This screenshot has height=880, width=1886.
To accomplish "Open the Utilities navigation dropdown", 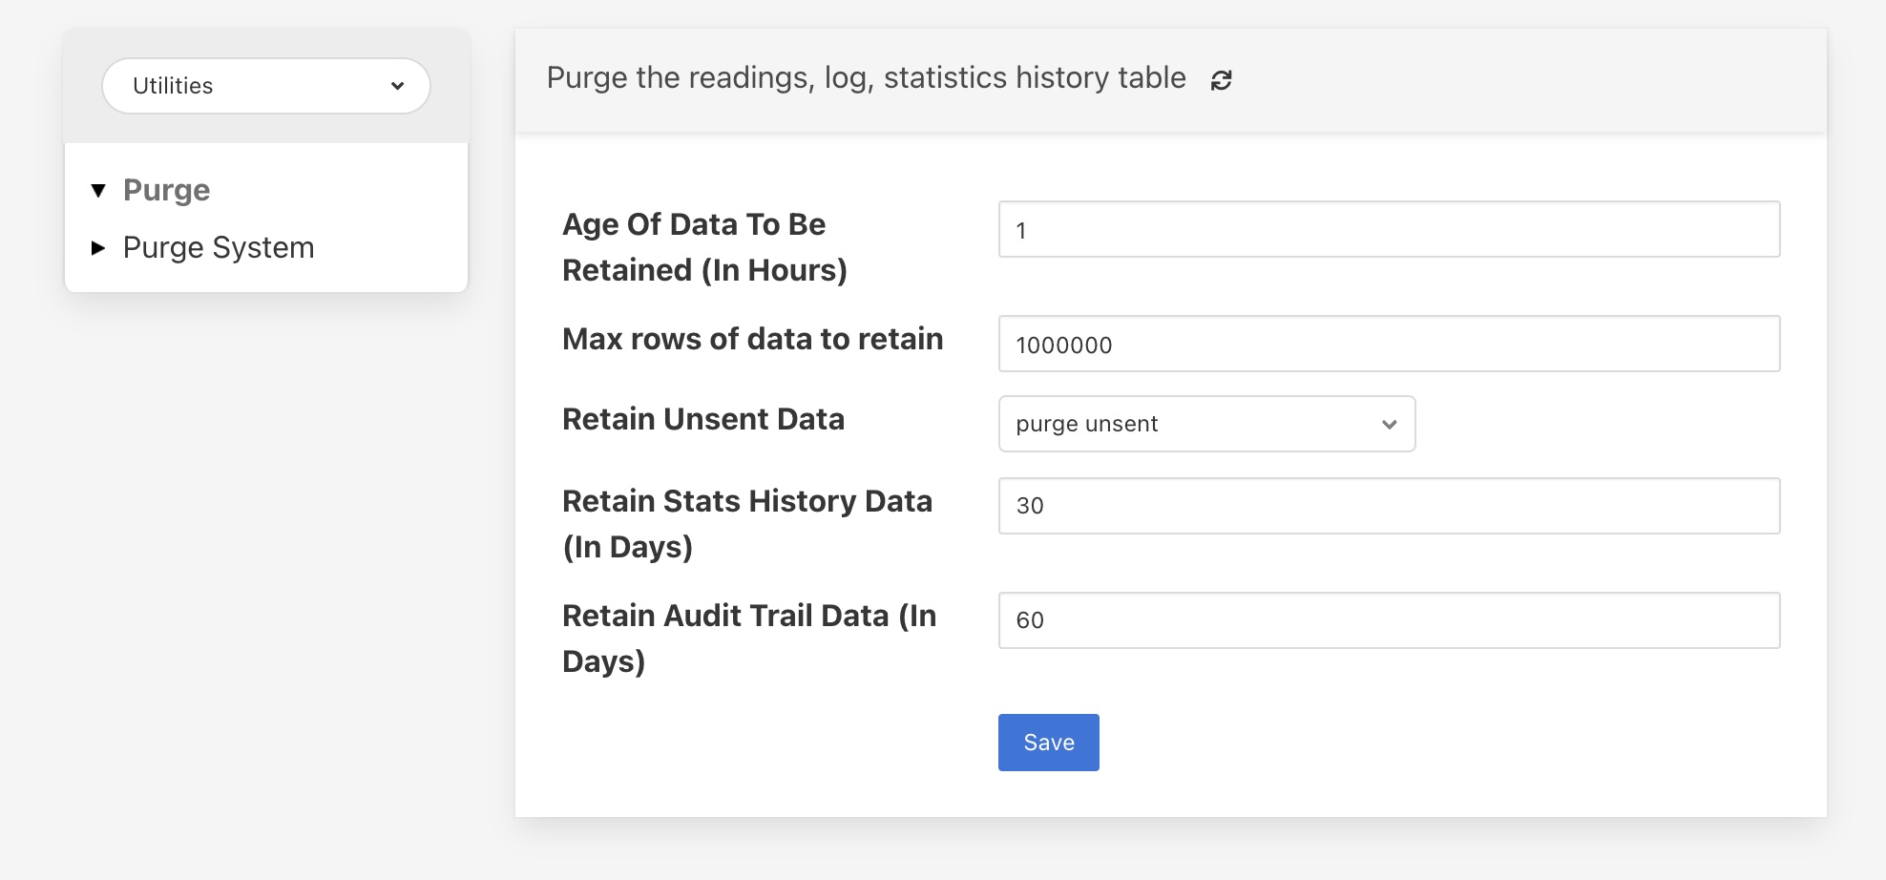I will 265,86.
